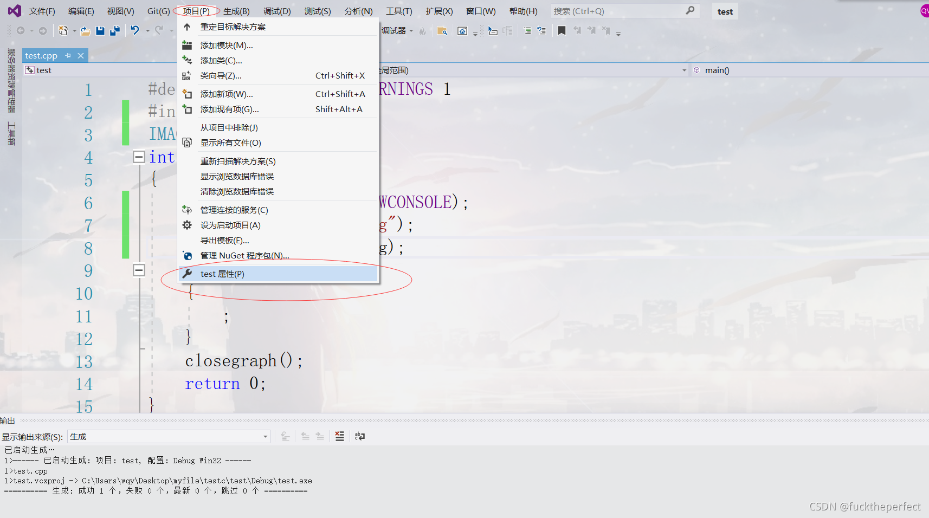
Task: Collapse the int main code block
Action: pos(139,157)
